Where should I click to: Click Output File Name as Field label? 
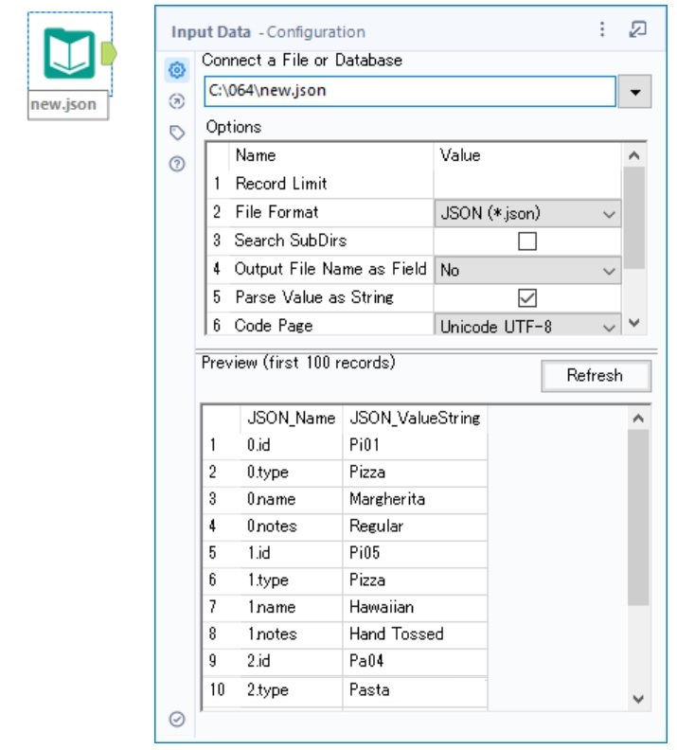click(330, 269)
